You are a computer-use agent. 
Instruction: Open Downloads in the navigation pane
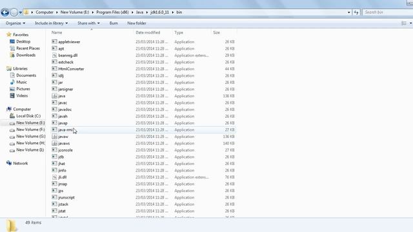tap(26, 55)
